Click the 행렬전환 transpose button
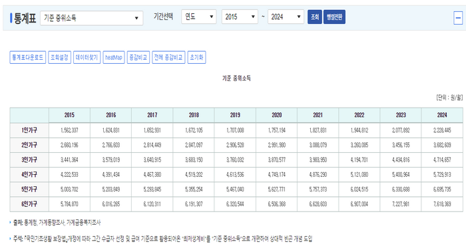 (x=334, y=17)
